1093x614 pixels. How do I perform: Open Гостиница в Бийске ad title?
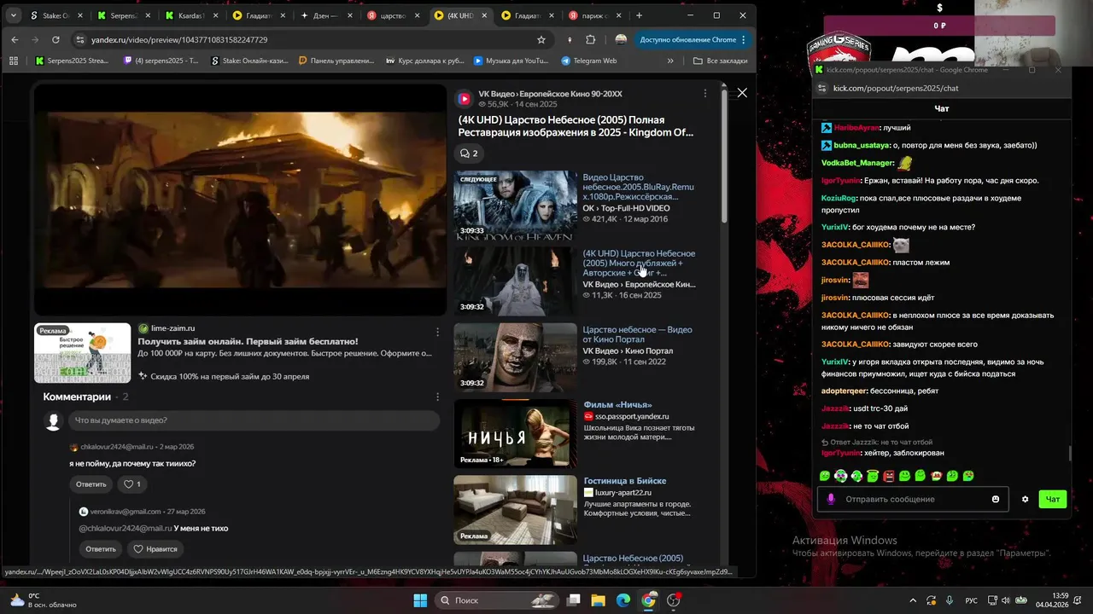(624, 481)
